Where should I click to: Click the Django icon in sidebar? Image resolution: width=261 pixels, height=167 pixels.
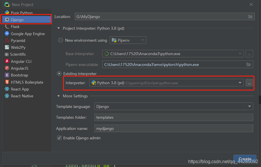tap(7, 20)
